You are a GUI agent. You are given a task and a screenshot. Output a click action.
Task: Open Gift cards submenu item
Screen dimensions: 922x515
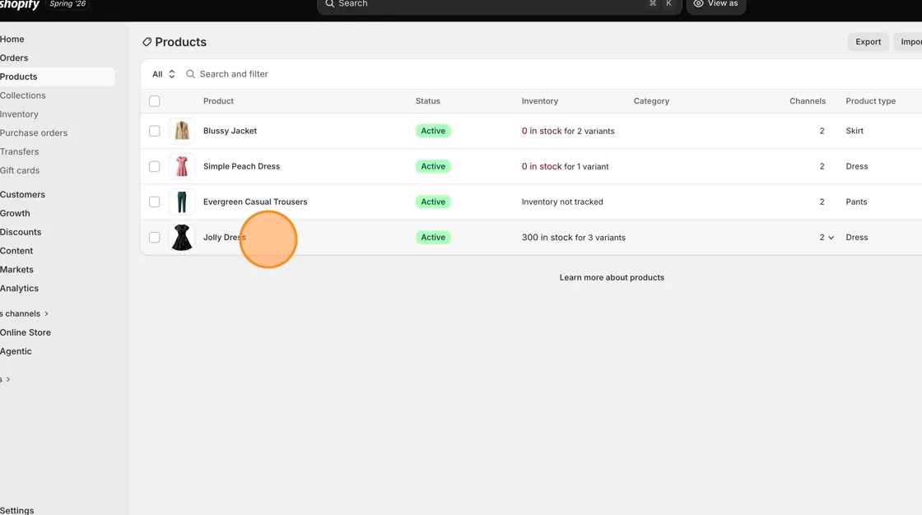(x=20, y=170)
